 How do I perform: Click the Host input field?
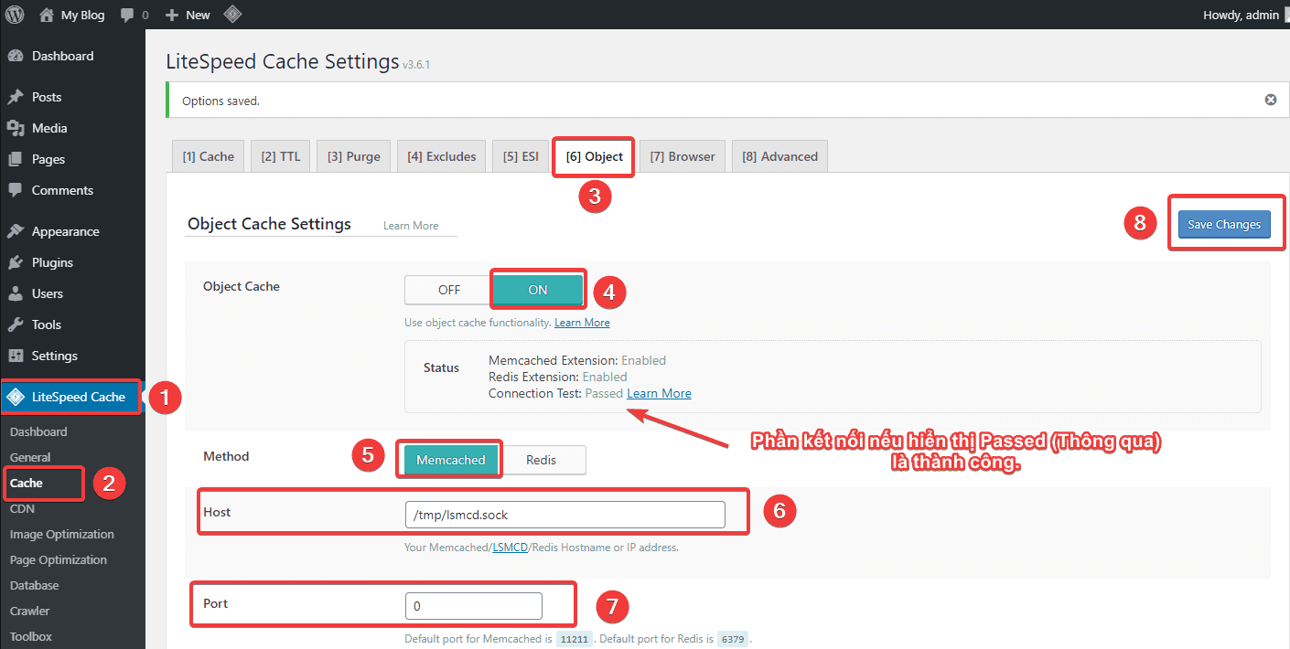click(x=564, y=515)
